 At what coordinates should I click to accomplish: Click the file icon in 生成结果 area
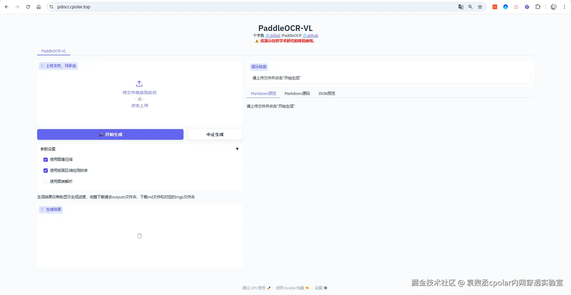point(140,236)
